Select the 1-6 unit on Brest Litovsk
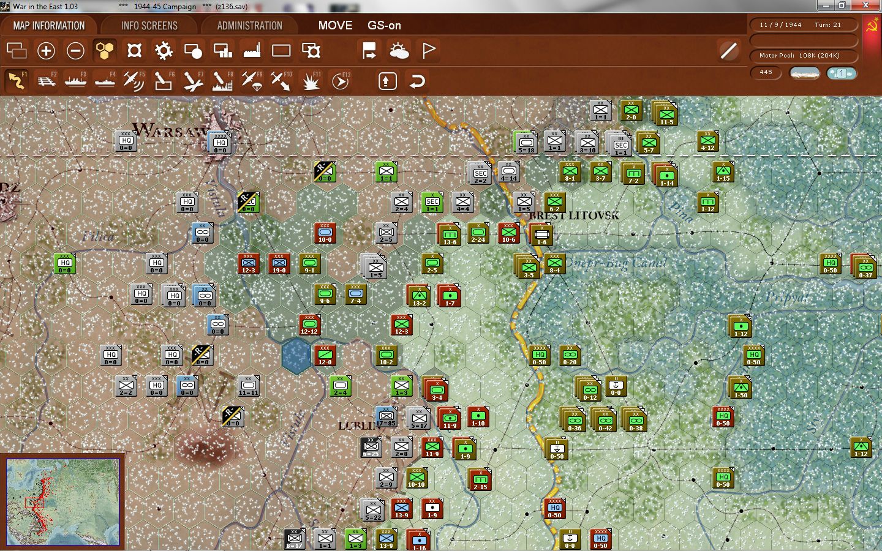The width and height of the screenshot is (882, 551). click(x=541, y=235)
